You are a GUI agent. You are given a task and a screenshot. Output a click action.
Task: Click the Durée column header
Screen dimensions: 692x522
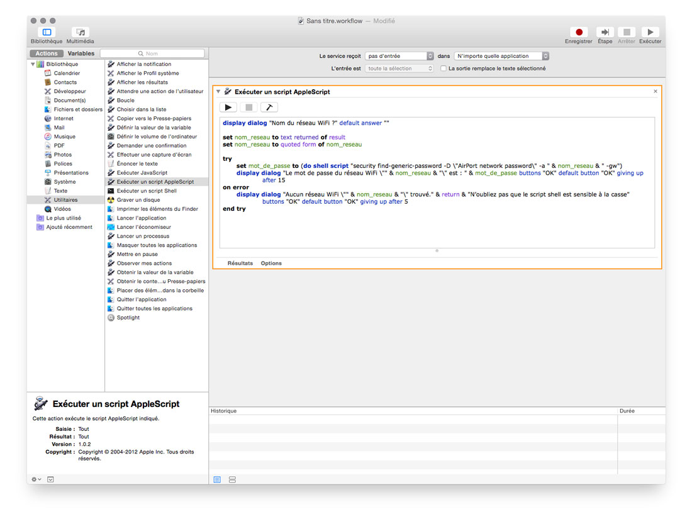tap(627, 411)
